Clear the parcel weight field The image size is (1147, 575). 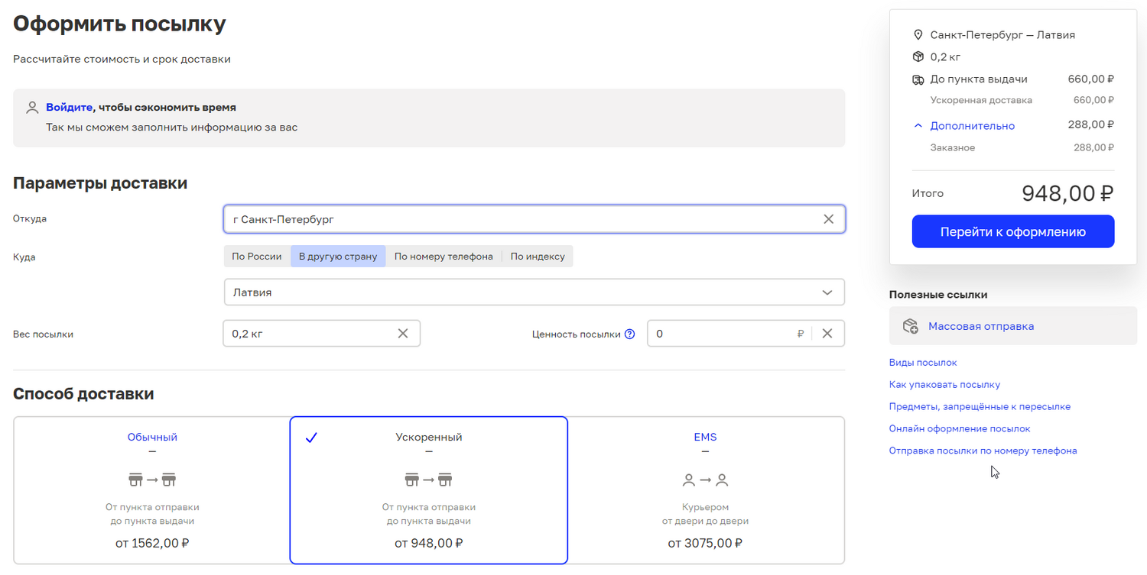click(403, 334)
